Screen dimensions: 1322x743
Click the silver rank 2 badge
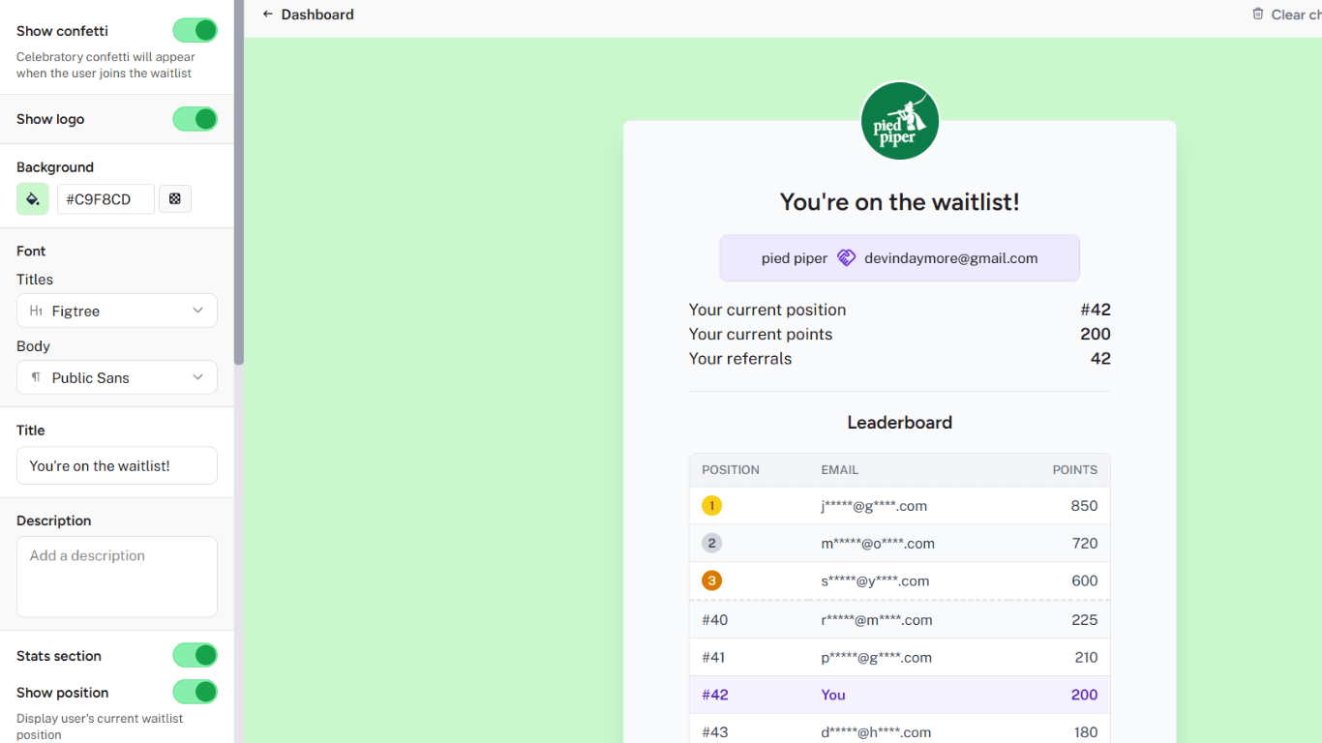click(x=712, y=543)
